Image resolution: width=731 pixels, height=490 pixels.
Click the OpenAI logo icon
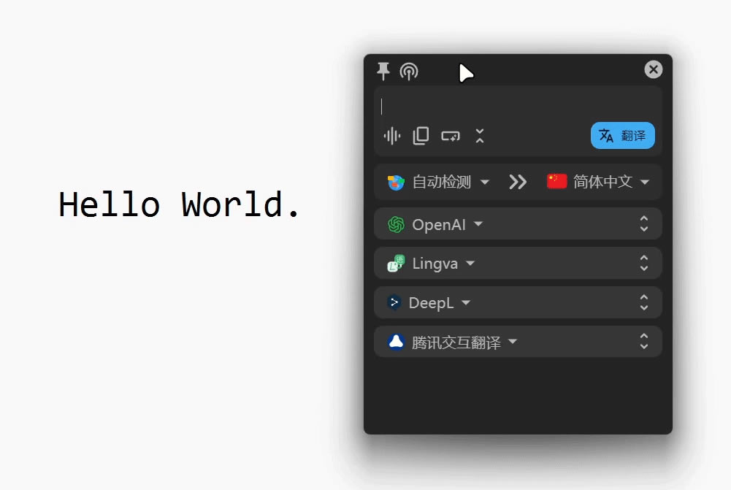[396, 225]
